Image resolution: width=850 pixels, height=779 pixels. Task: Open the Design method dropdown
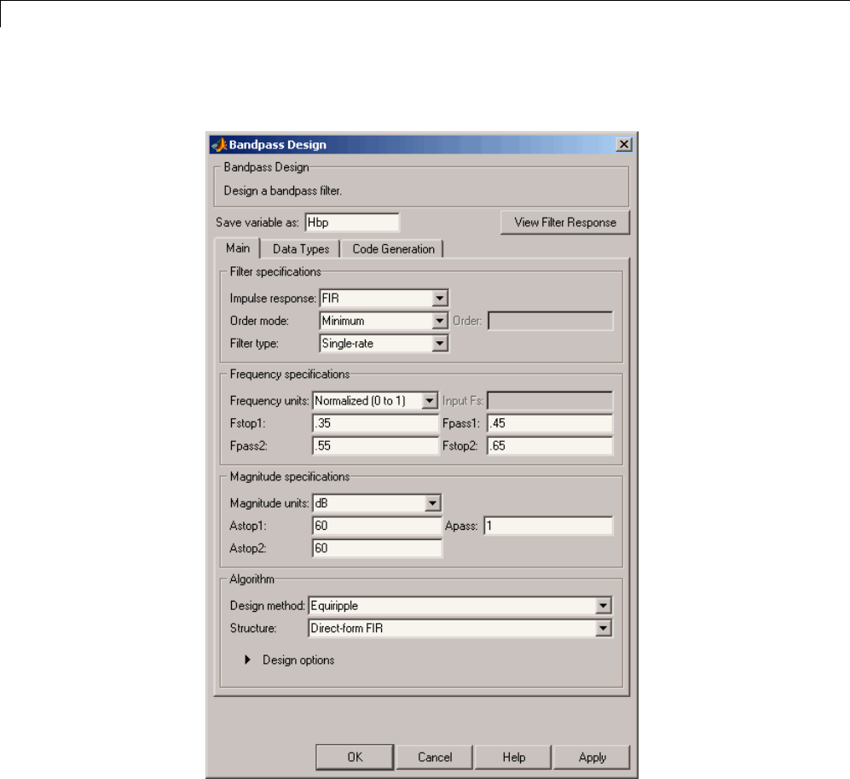click(460, 606)
